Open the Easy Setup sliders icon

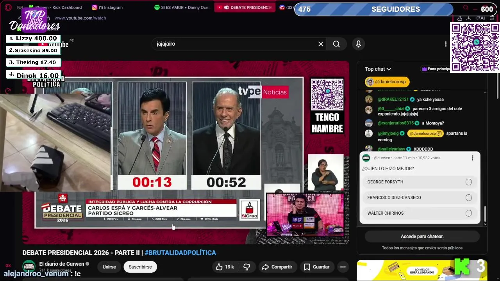pyautogui.click(x=492, y=18)
